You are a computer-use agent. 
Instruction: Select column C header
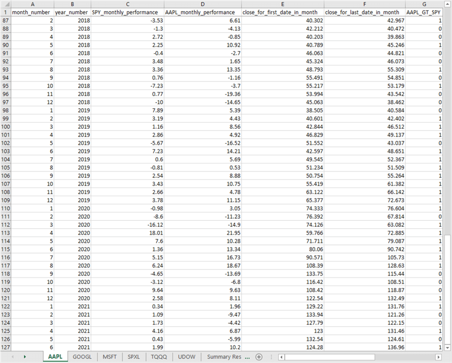click(x=128, y=4)
